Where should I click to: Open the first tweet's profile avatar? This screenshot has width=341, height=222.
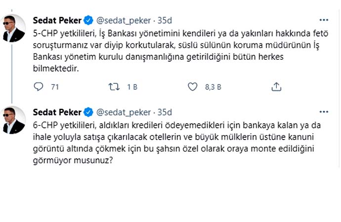[x=14, y=28]
